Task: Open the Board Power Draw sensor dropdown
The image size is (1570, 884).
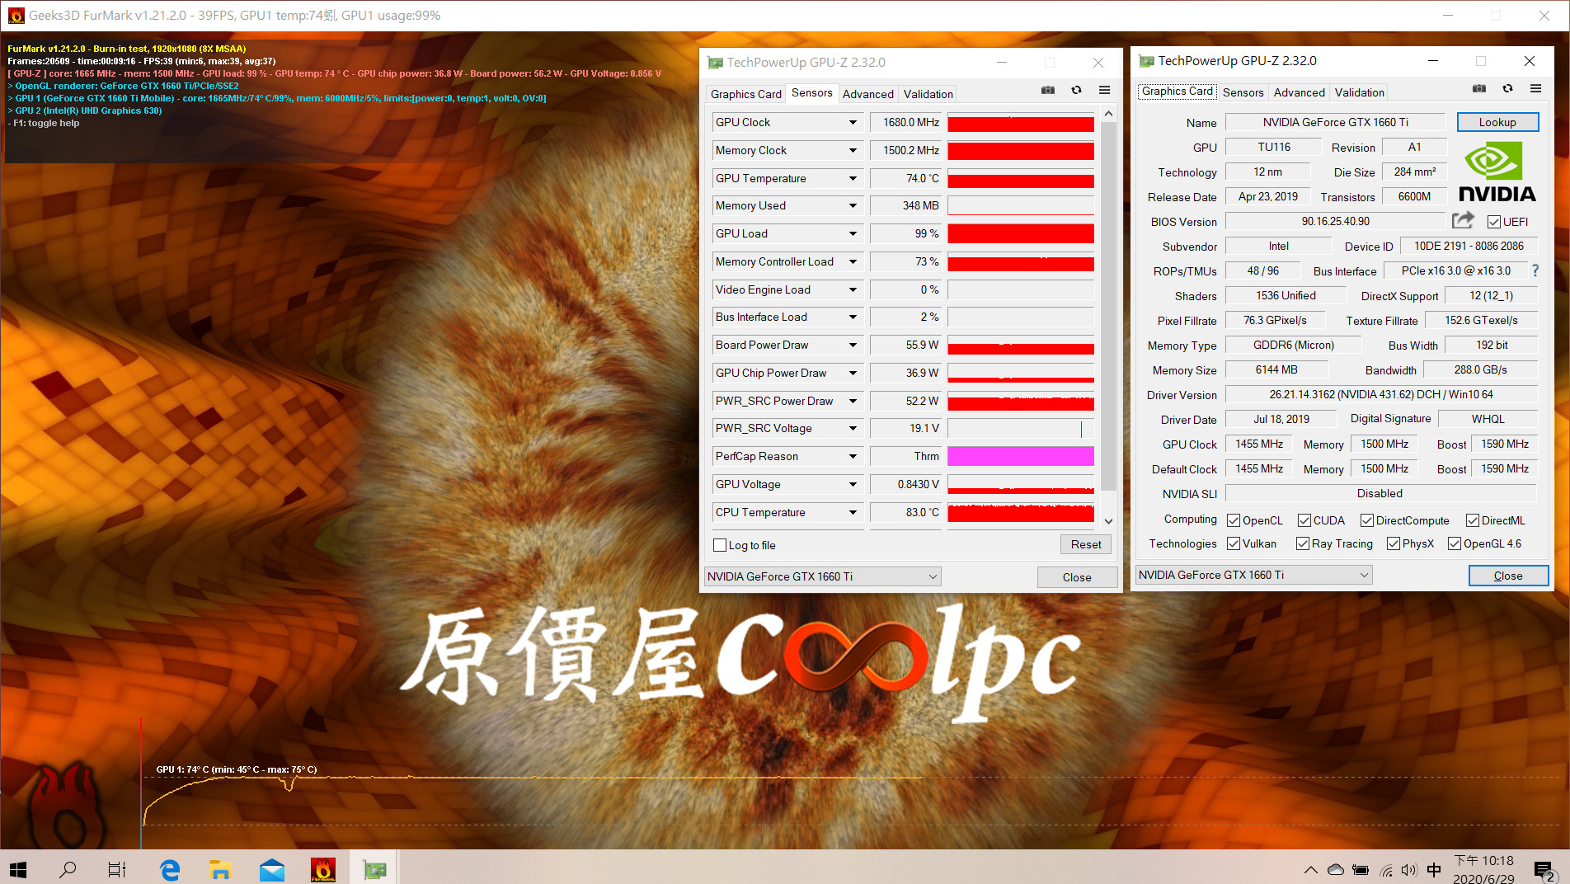Action: tap(853, 345)
